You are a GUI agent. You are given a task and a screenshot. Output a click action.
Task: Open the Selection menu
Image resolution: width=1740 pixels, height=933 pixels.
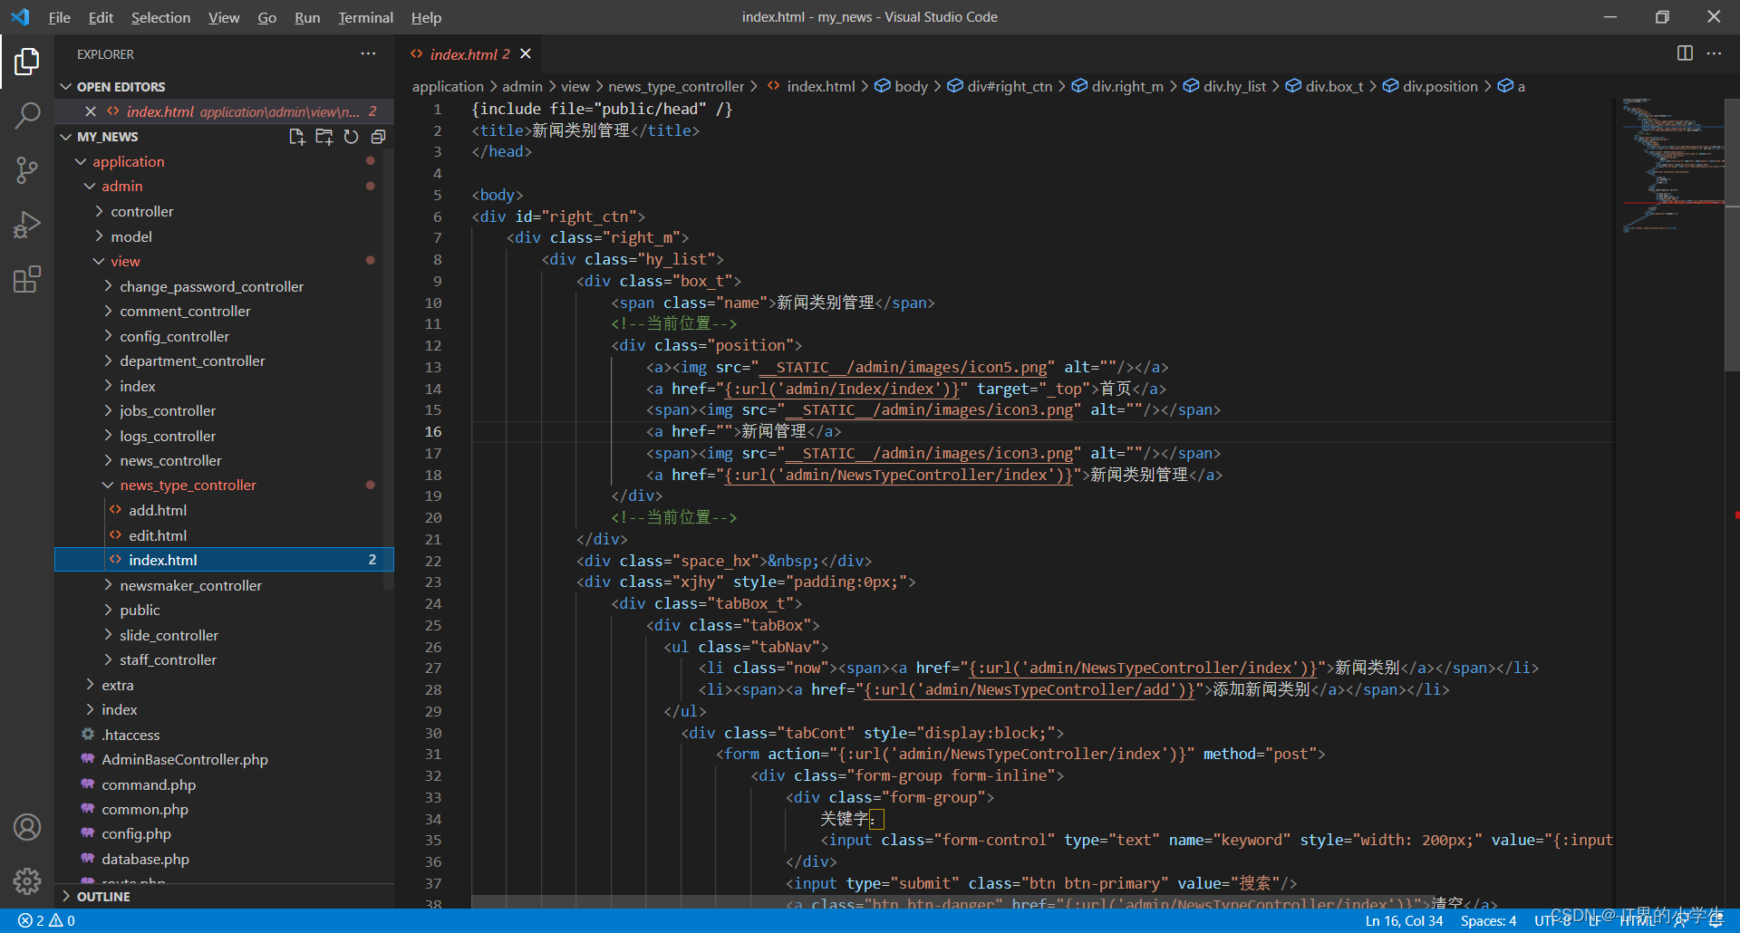[160, 17]
